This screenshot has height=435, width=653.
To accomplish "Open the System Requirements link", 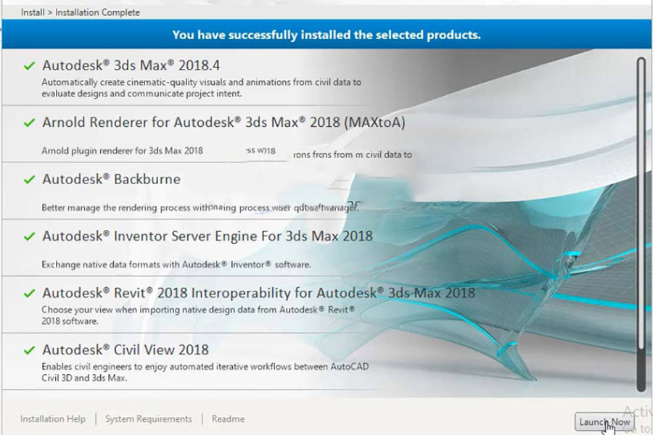I will click(149, 419).
